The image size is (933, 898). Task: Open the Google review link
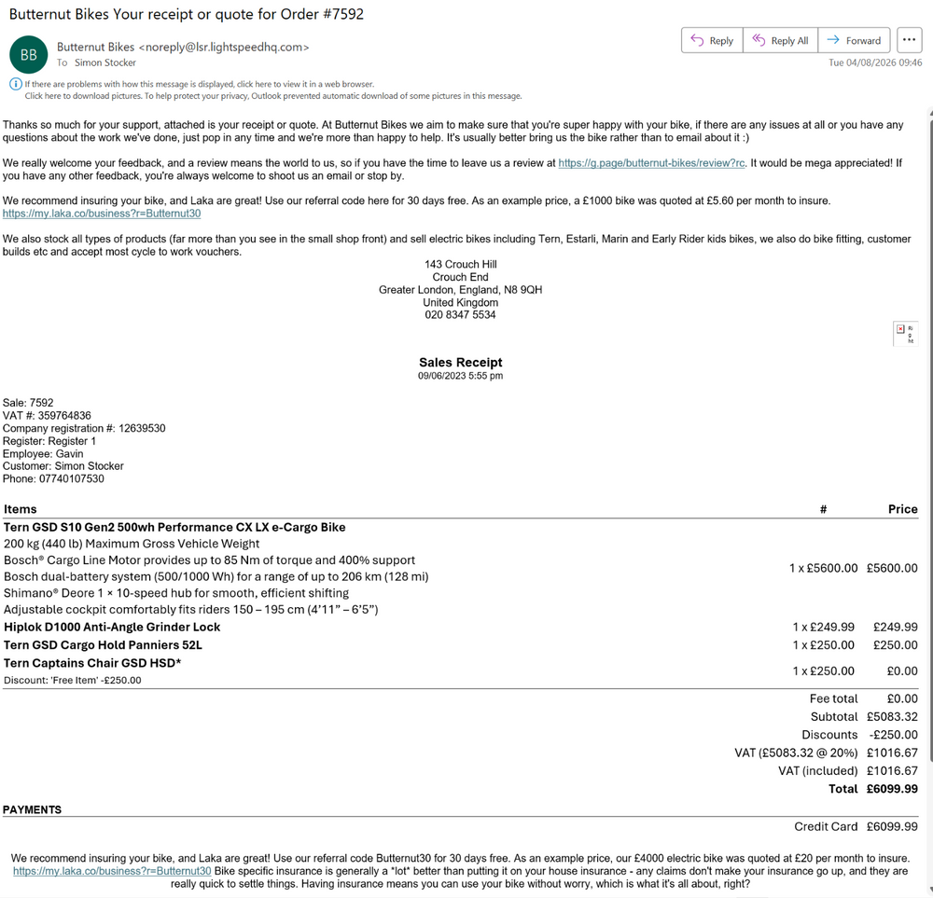point(651,163)
